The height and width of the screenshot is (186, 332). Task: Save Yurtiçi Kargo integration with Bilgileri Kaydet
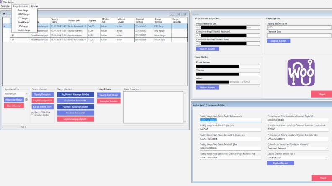[281, 163]
